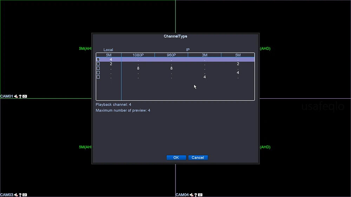Click the 1080P column header

tap(138, 55)
